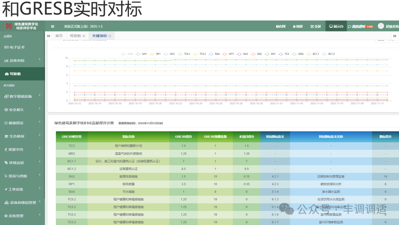Click the 锁屏 lock screen icon
Screen dimensions: 399x225
(298, 26)
